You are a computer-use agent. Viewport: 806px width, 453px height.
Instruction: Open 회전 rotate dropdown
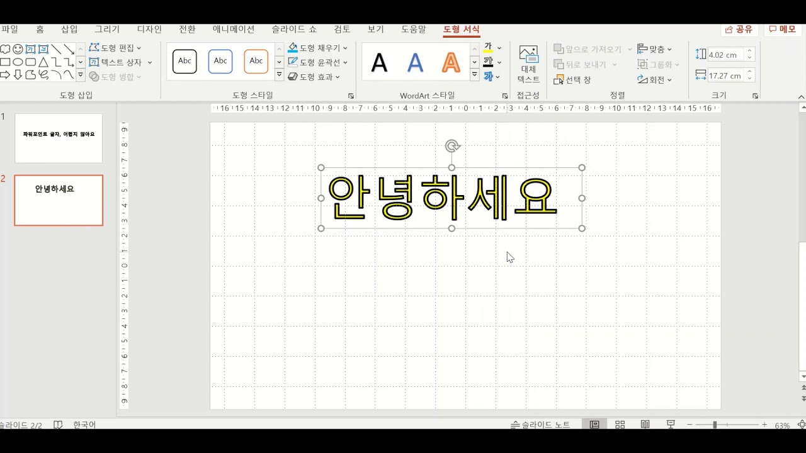[x=655, y=80]
